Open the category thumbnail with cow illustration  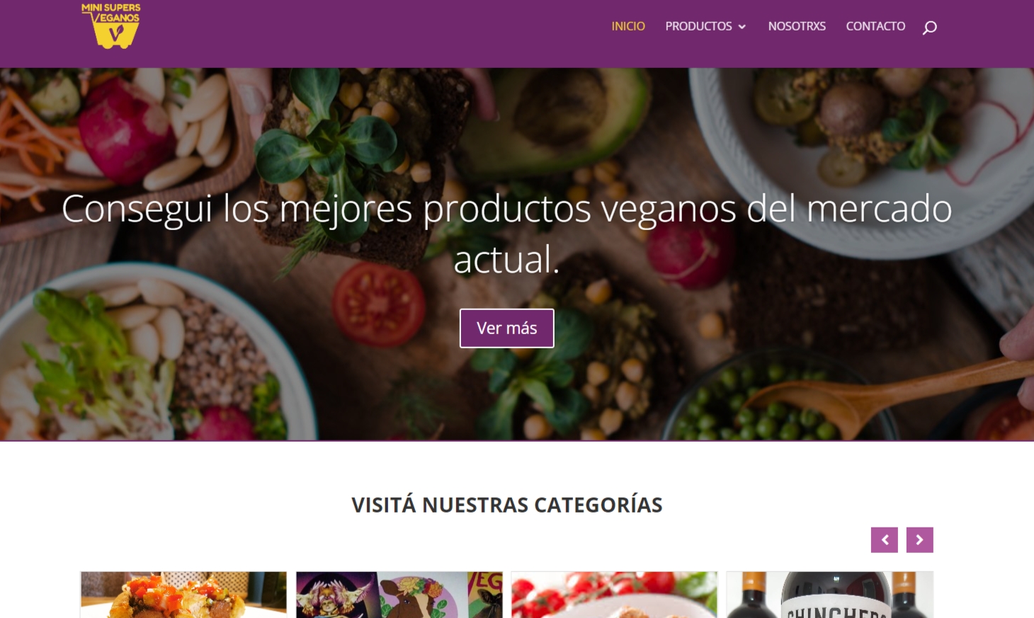tap(399, 595)
